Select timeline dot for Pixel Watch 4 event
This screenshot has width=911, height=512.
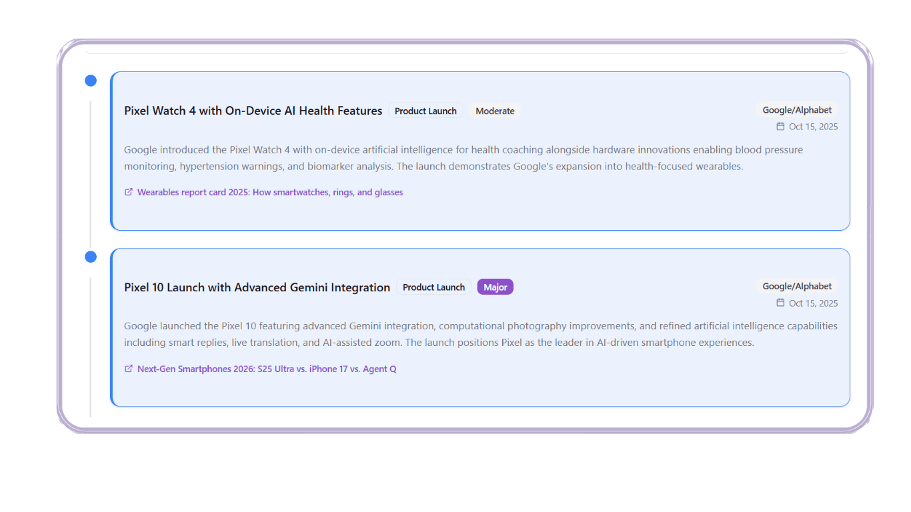(91, 81)
